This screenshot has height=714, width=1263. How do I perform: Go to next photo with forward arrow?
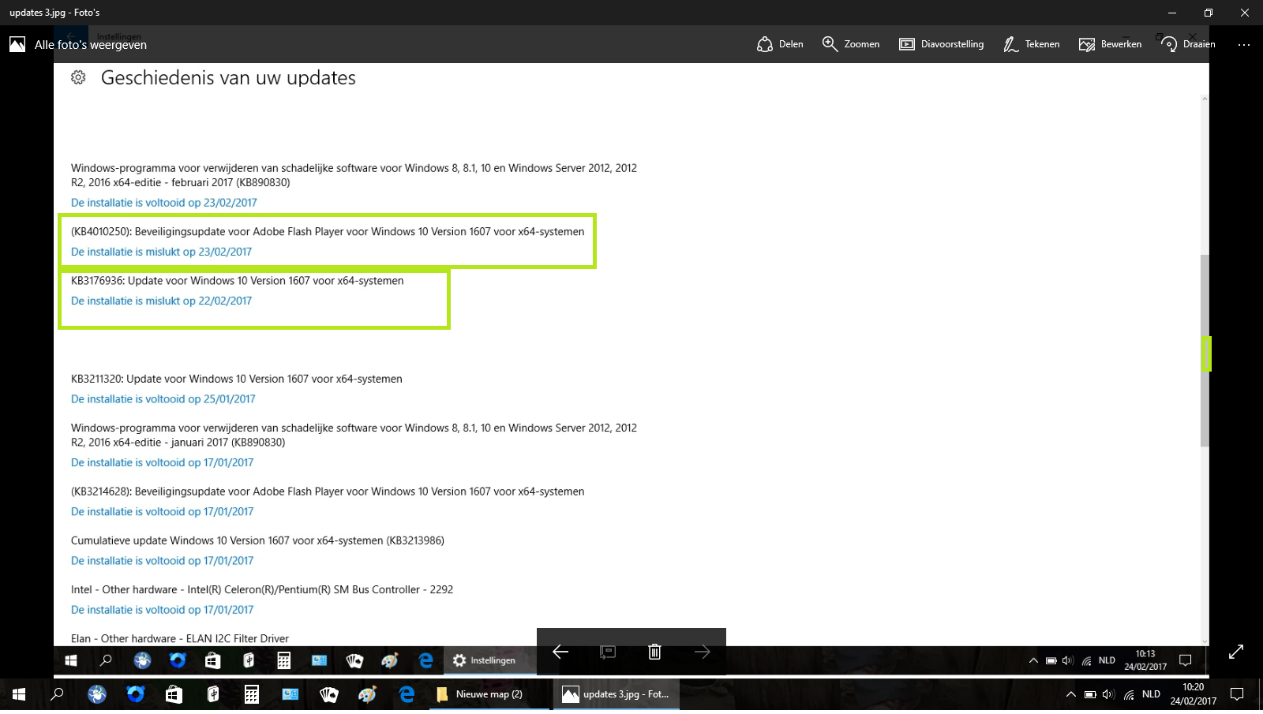pos(702,652)
